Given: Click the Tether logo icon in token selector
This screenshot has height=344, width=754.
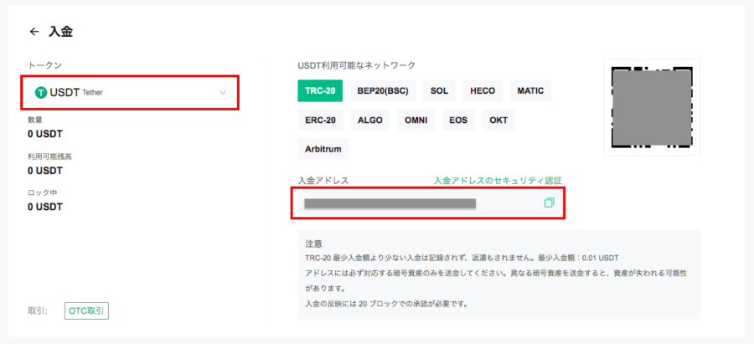Looking at the screenshot, I should [41, 93].
